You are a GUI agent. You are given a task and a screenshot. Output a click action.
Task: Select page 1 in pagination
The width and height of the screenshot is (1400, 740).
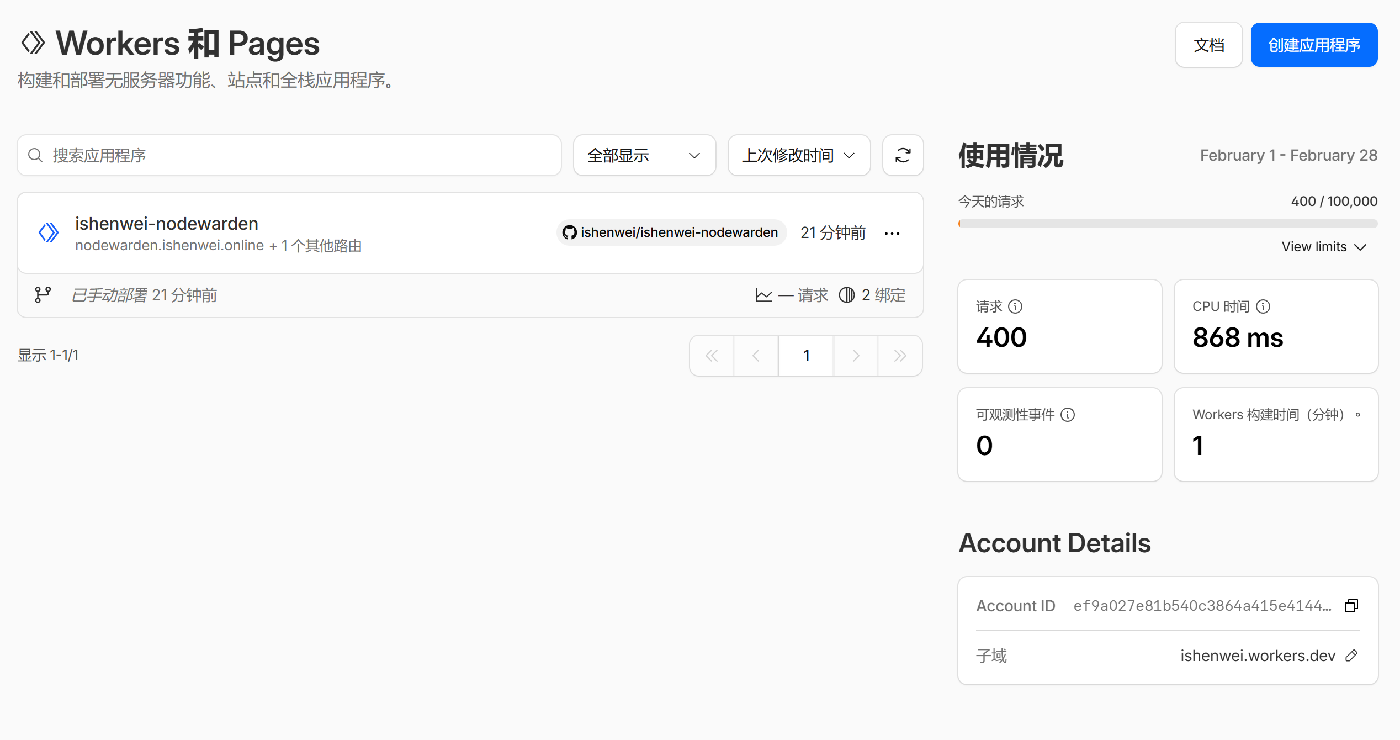click(x=806, y=356)
